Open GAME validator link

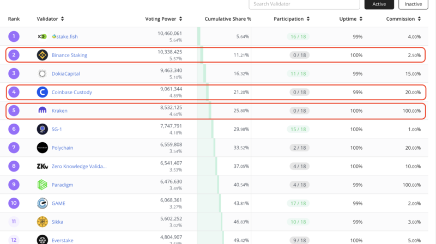click(x=58, y=203)
